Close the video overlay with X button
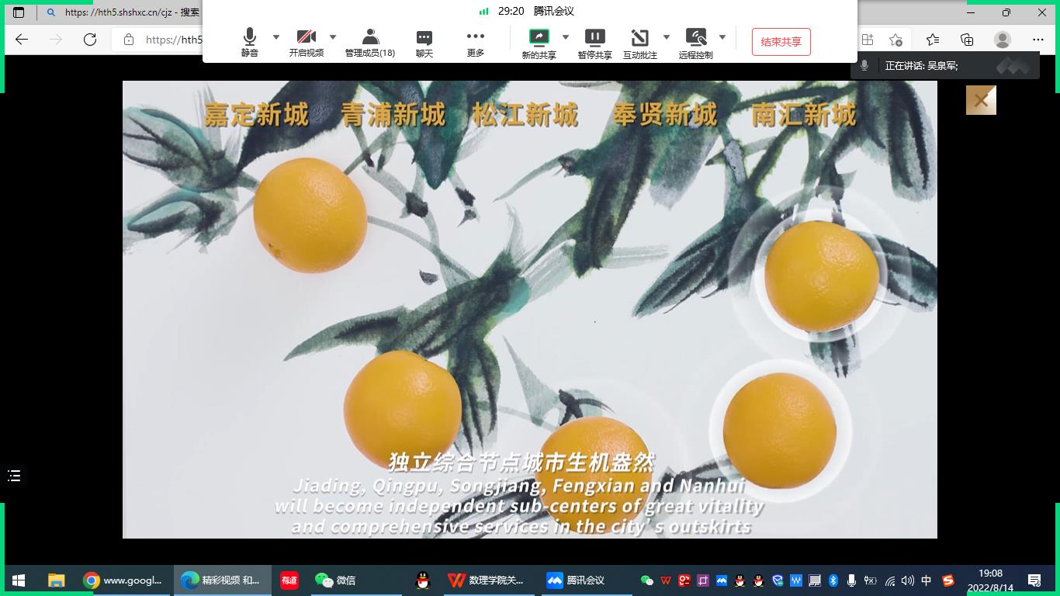The image size is (1060, 596). pos(981,100)
